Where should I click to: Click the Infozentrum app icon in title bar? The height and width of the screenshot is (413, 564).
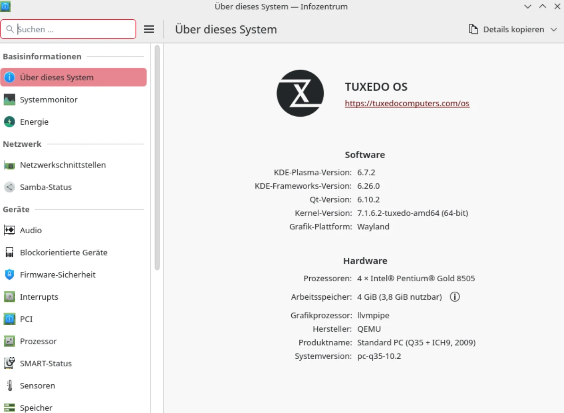pyautogui.click(x=5, y=6)
